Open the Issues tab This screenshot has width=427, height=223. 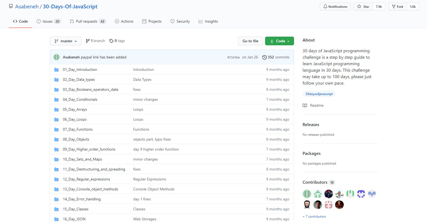tap(49, 21)
